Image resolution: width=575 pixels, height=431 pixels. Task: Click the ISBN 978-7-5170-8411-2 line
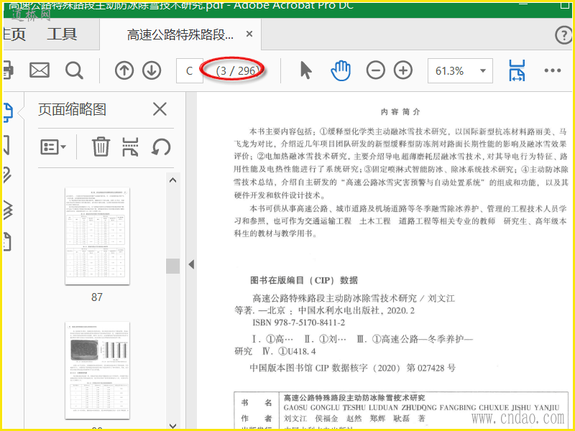[298, 323]
